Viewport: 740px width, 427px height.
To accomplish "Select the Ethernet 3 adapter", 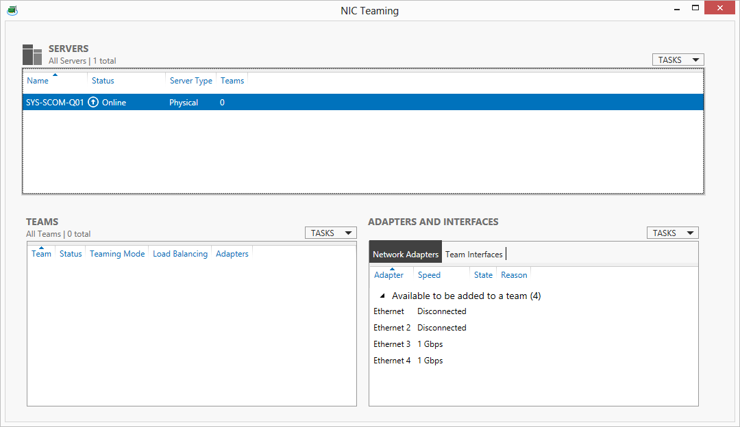I will [x=392, y=344].
